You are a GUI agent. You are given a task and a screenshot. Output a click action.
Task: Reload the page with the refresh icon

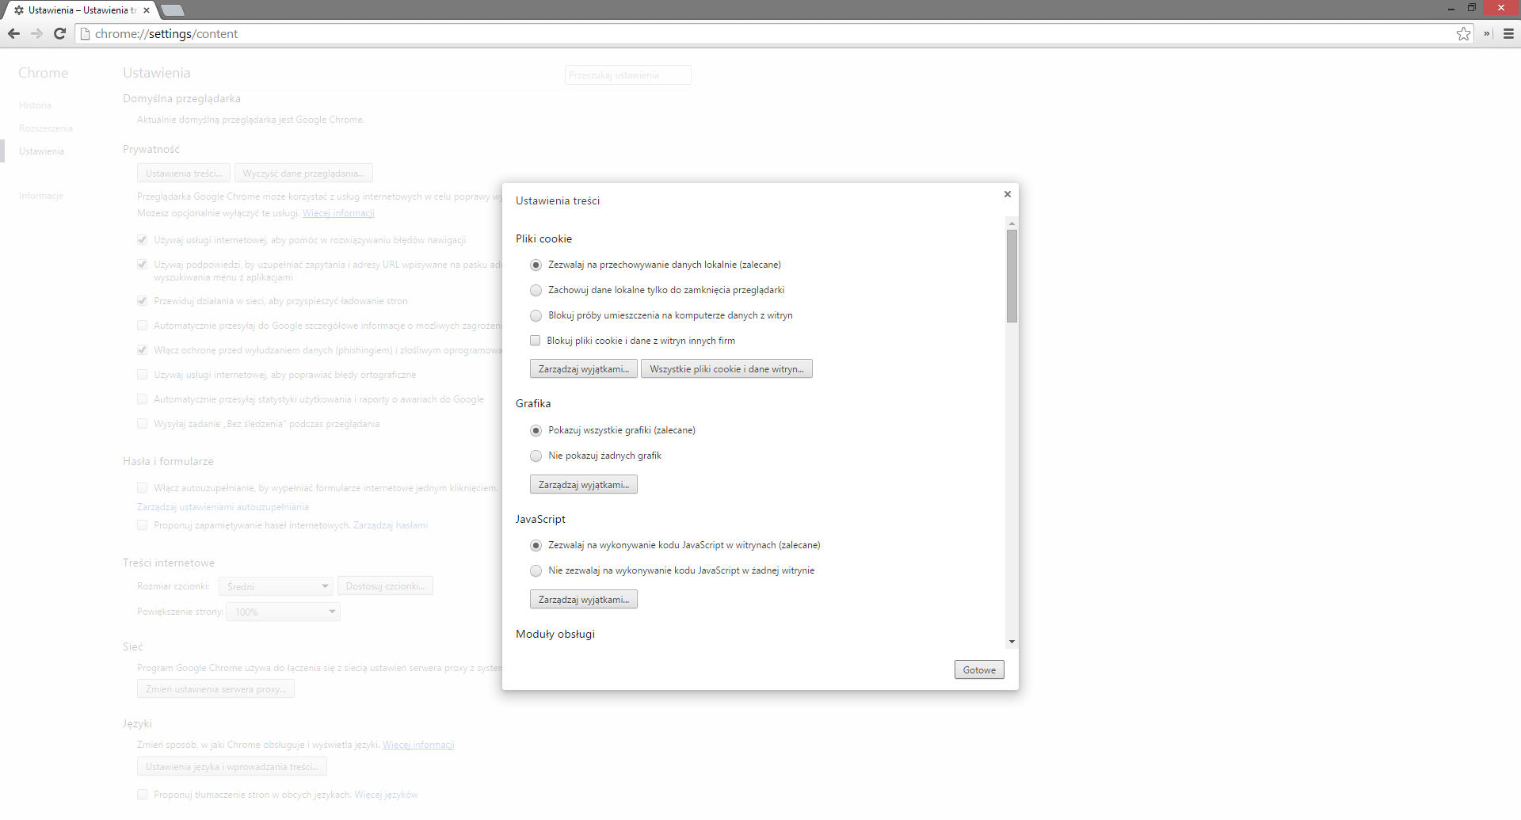tap(59, 33)
